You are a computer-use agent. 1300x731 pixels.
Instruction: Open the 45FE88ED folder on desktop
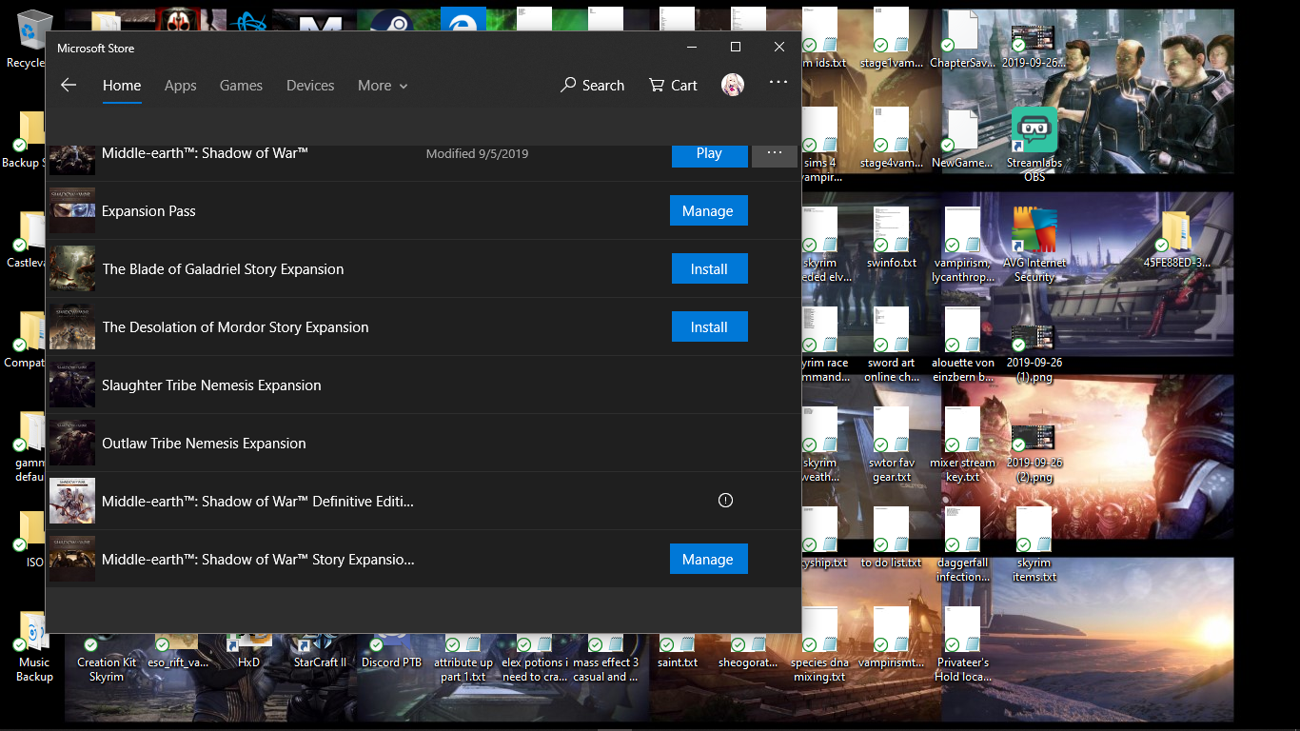point(1176,240)
